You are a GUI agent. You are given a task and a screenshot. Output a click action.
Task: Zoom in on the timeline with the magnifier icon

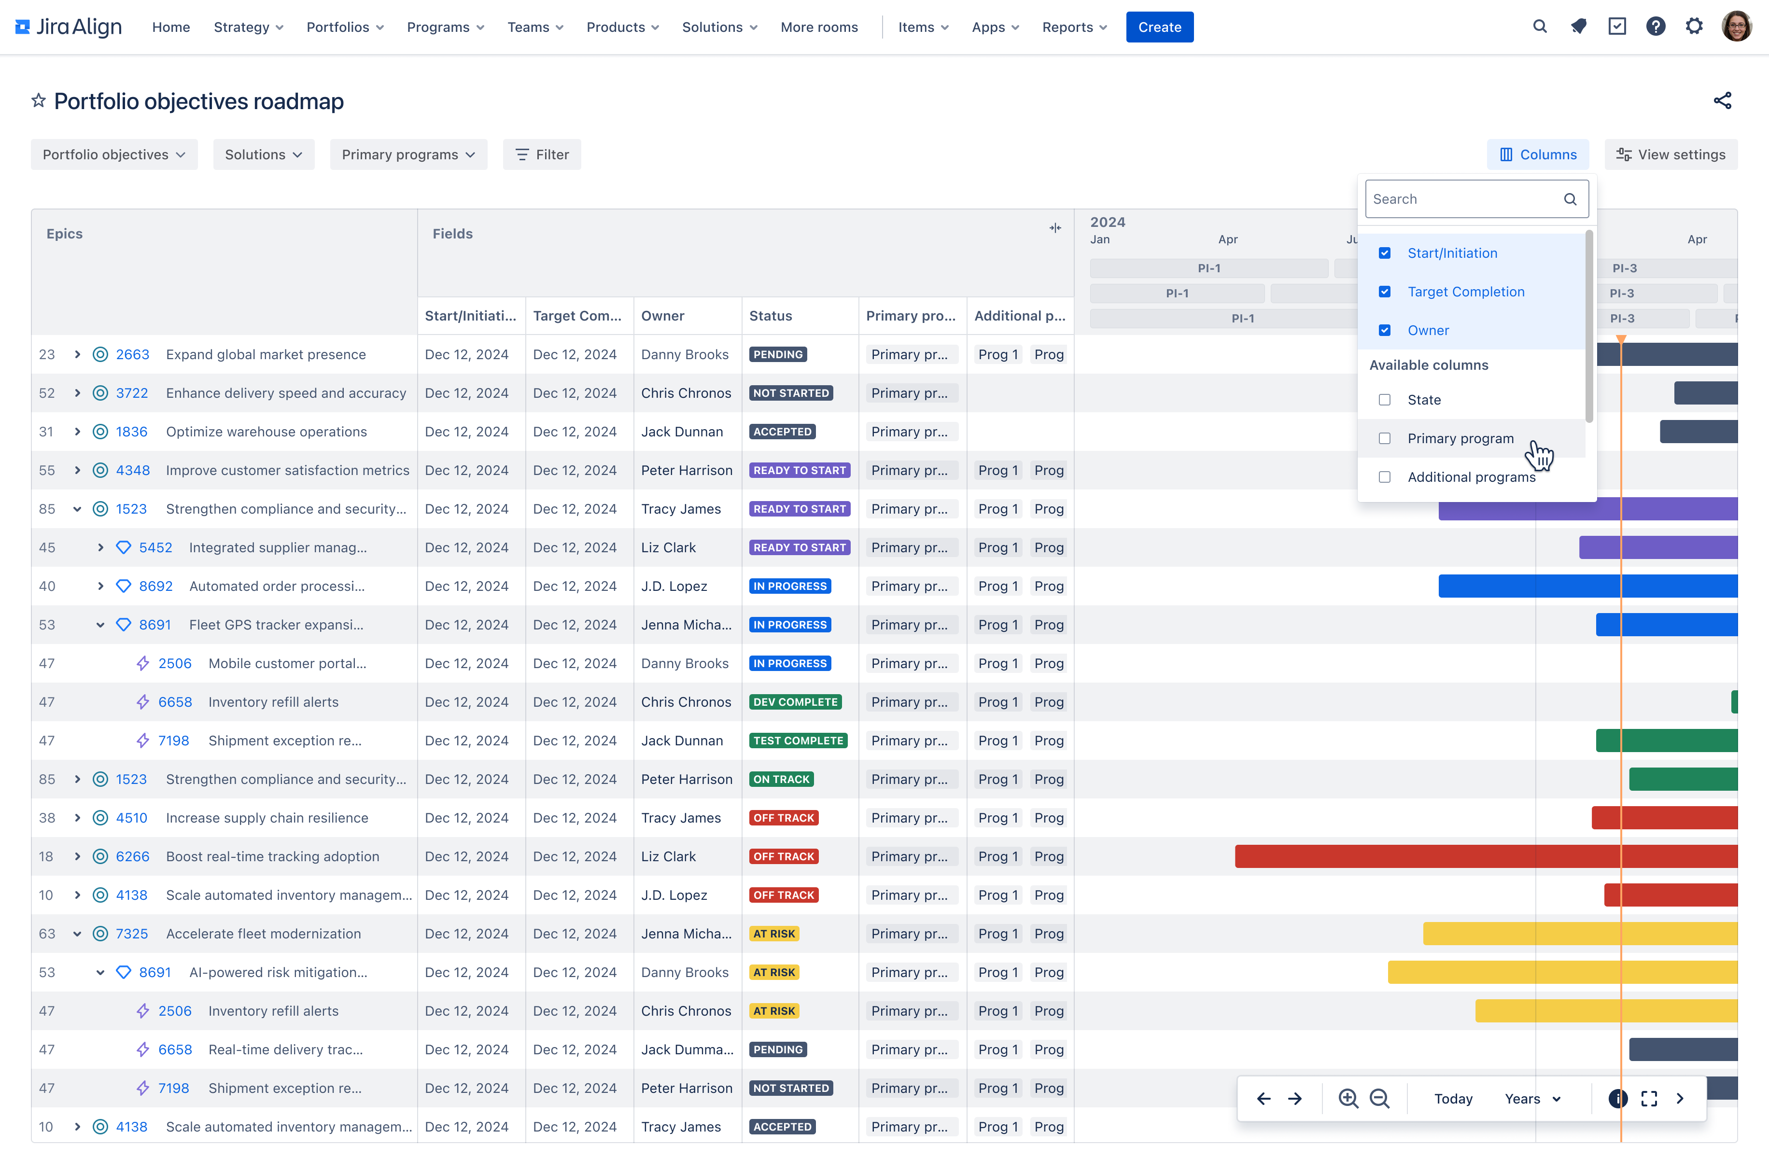pyautogui.click(x=1348, y=1098)
